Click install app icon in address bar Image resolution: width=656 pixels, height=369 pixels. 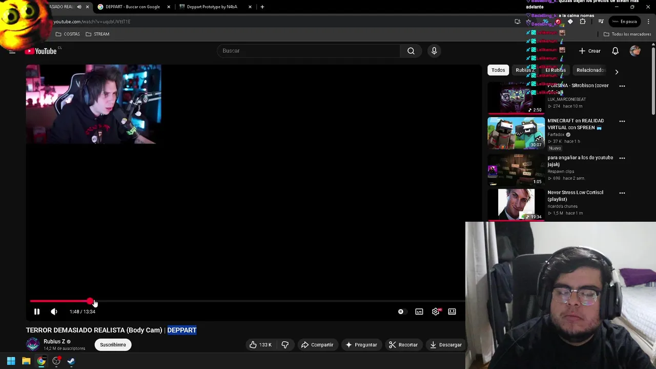click(518, 22)
